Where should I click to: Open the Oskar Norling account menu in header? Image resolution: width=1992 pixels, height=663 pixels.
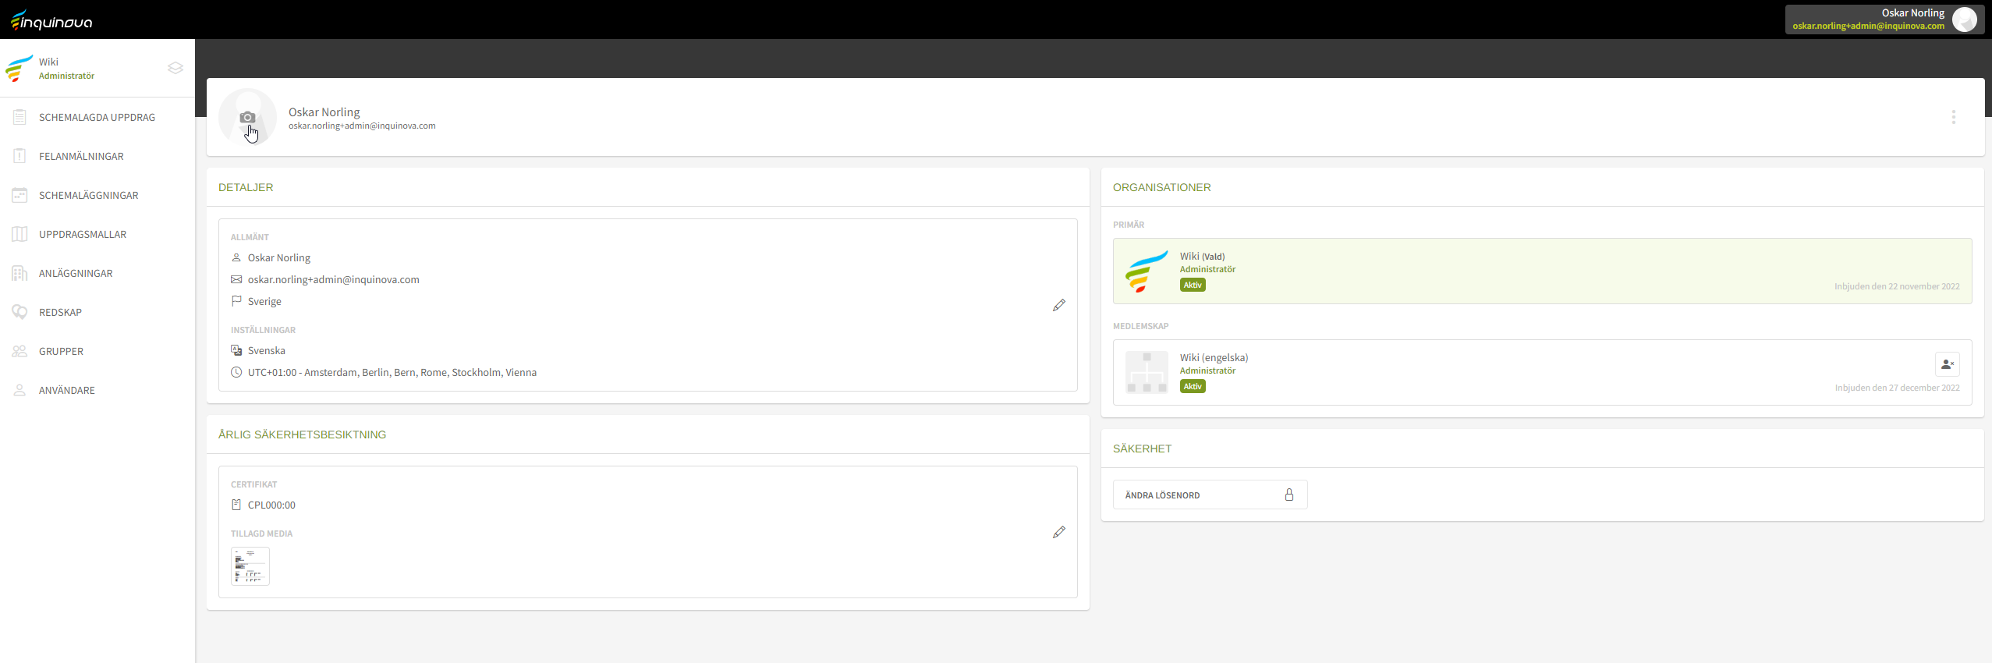click(1884, 19)
